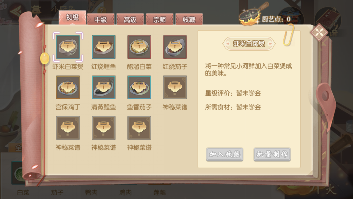
Task: Select the 红烧茄子 recipe icon
Action: click(x=175, y=47)
